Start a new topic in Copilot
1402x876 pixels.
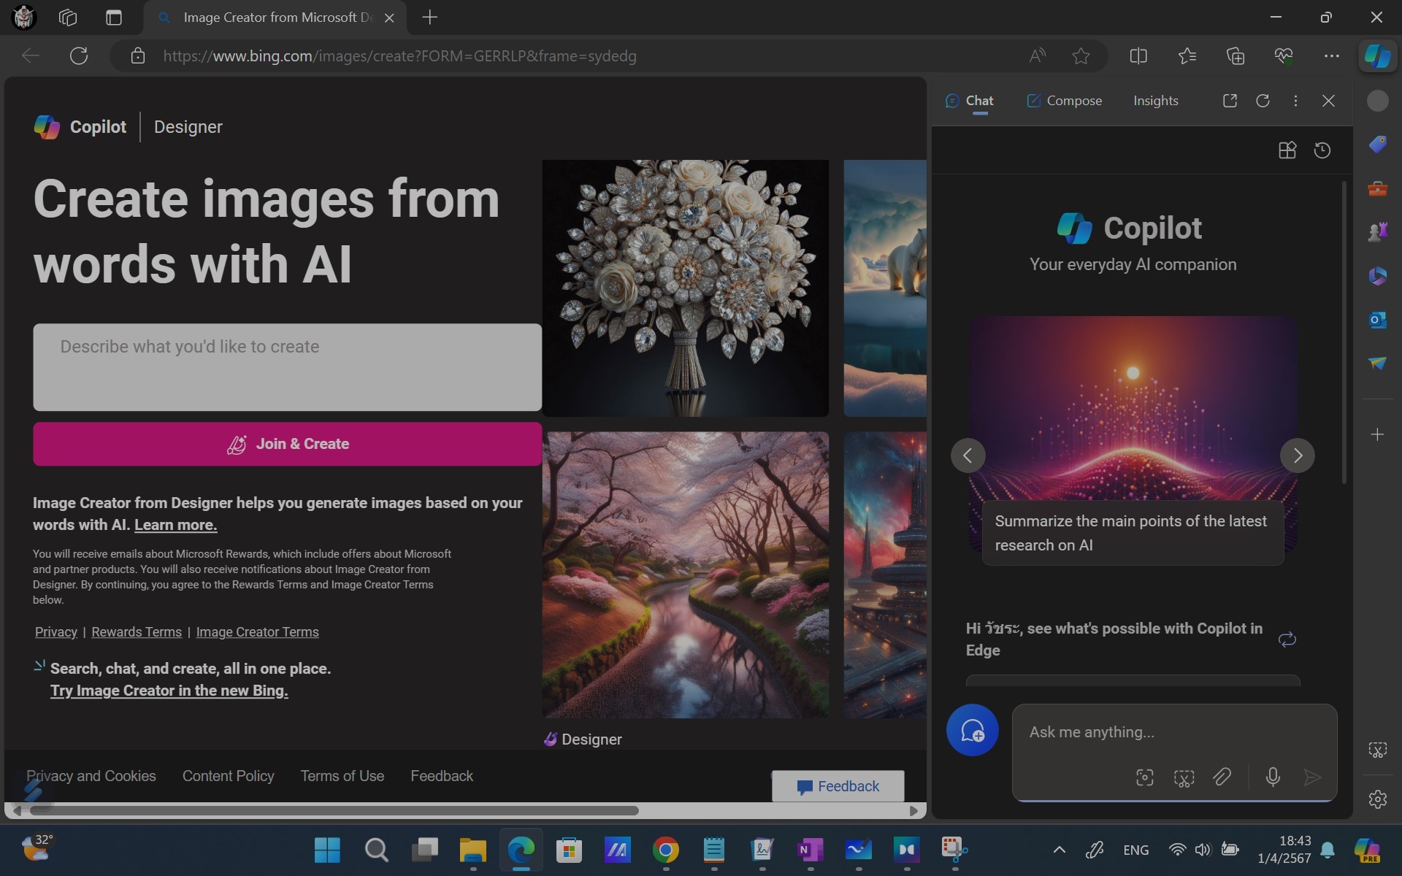pos(972,730)
